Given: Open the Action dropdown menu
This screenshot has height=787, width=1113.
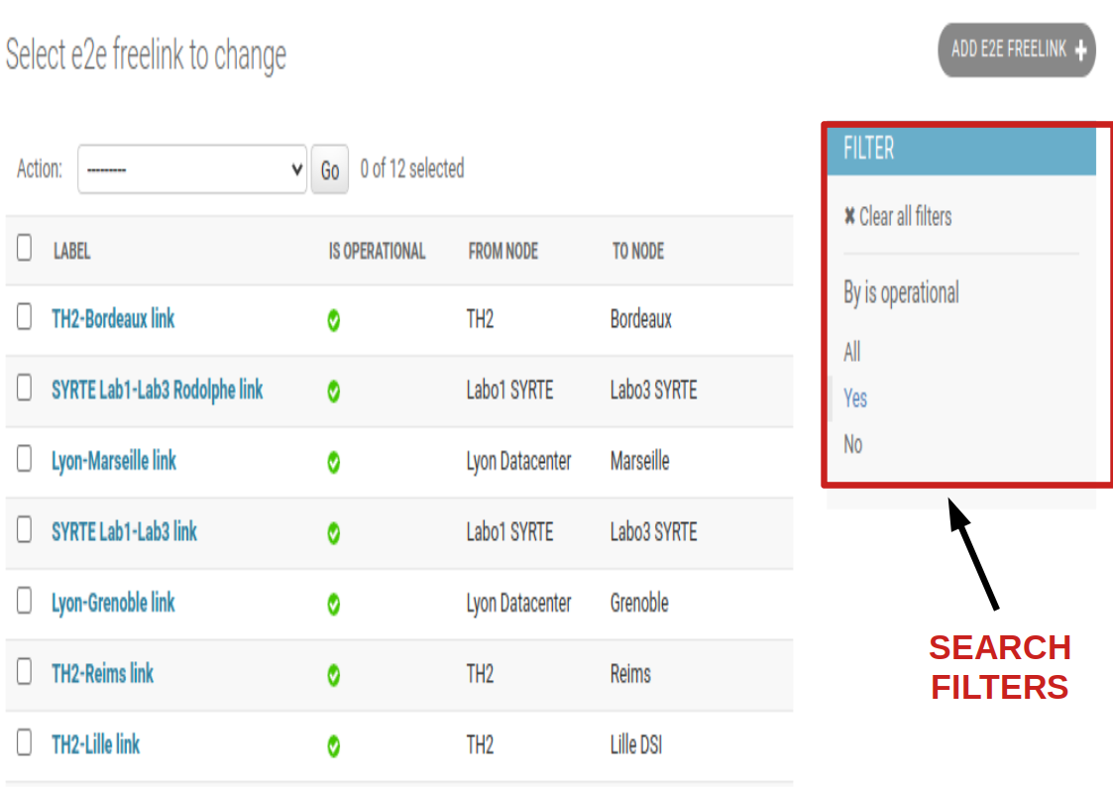Looking at the screenshot, I should tap(193, 169).
